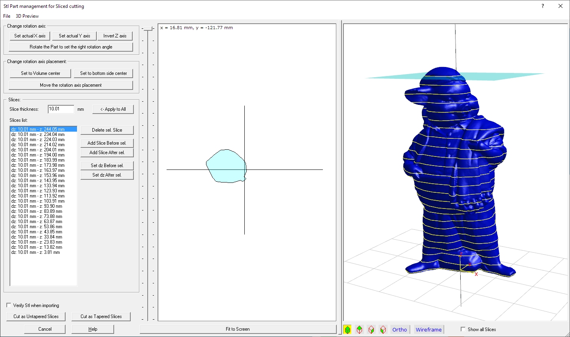Image resolution: width=570 pixels, height=337 pixels.
Task: Click the Fit to Screen button
Action: tap(238, 329)
